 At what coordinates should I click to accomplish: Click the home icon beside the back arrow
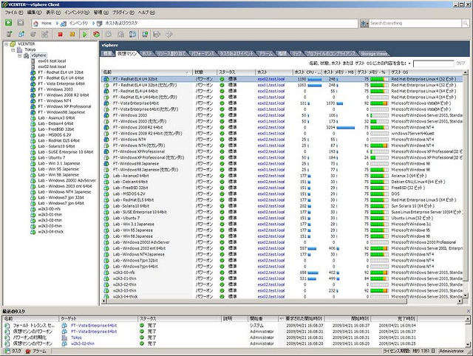pyautogui.click(x=20, y=23)
